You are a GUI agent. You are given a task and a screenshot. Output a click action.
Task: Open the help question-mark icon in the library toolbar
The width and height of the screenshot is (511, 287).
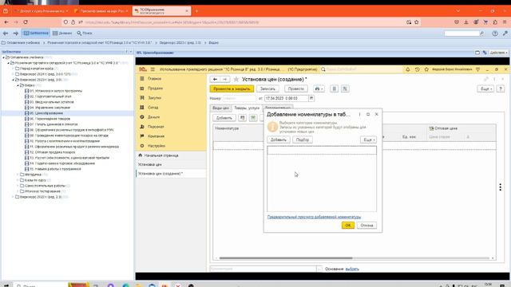(495, 33)
